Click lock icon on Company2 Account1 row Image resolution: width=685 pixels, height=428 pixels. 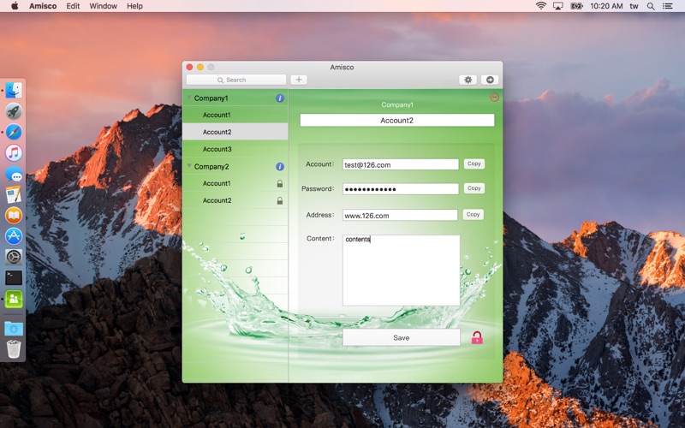280,183
